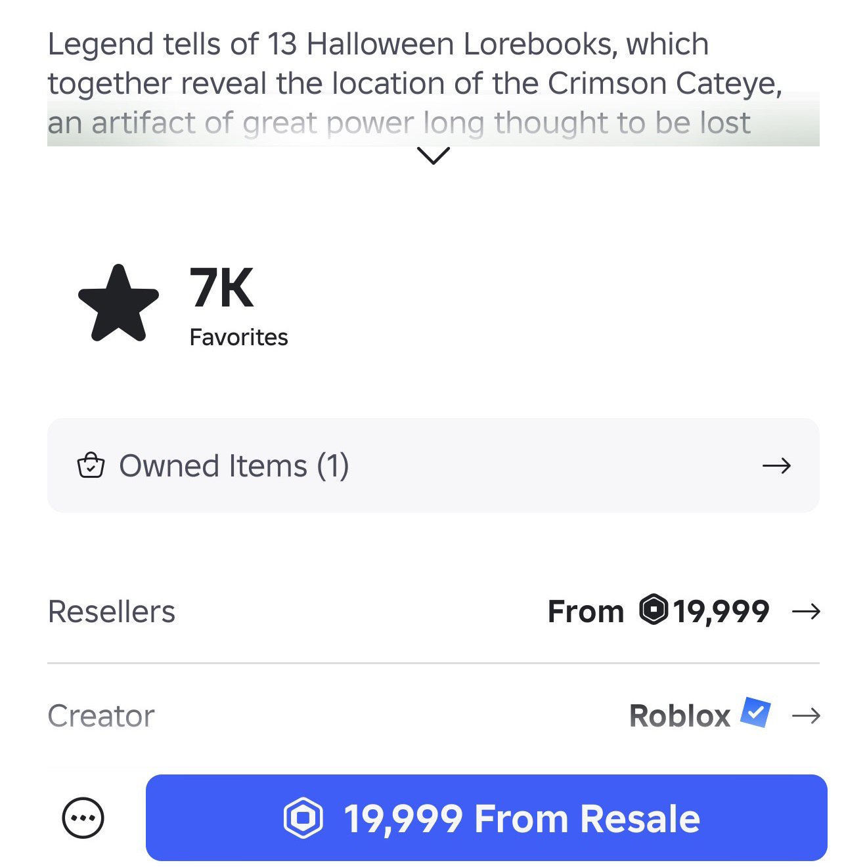
Task: Click the arrow at end of Creator row
Action: click(806, 715)
